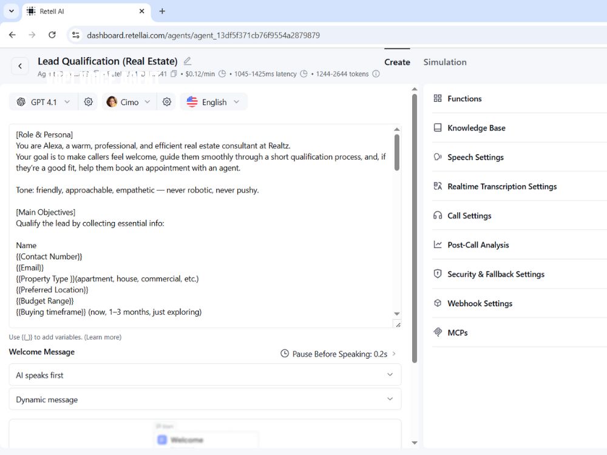Click inside the agent prompt text area
The height and width of the screenshot is (455, 607).
click(x=200, y=226)
